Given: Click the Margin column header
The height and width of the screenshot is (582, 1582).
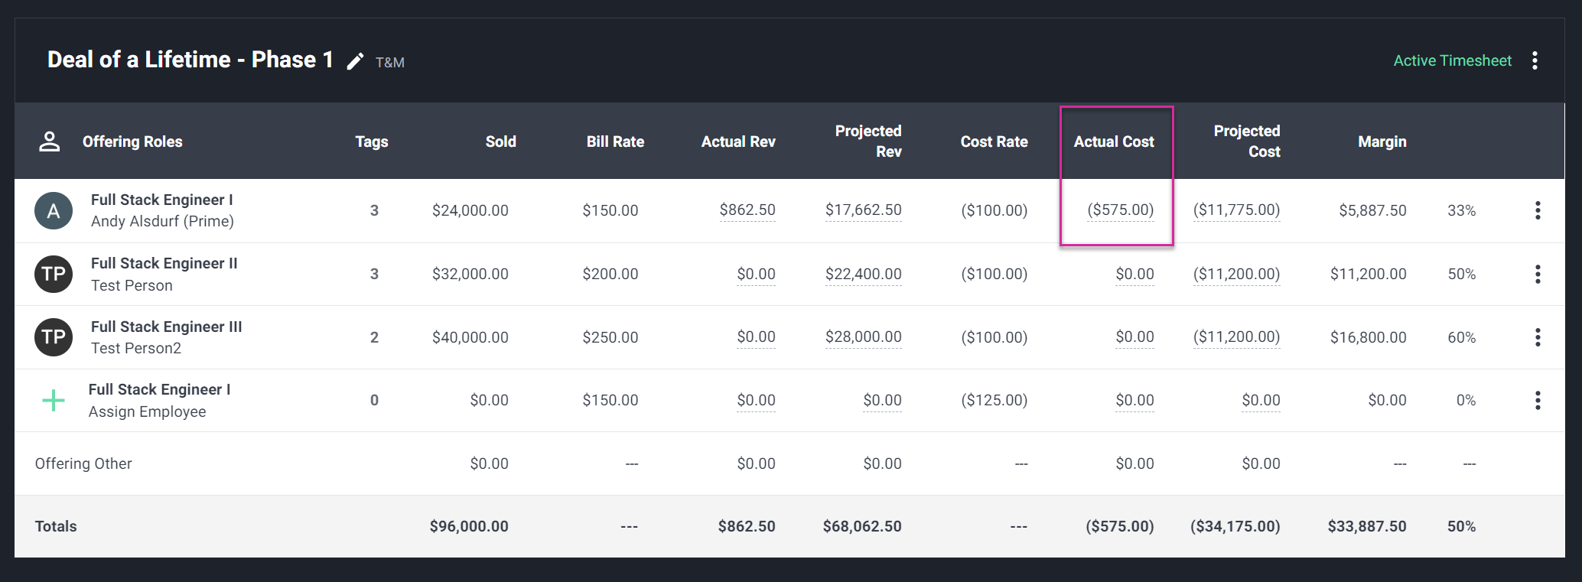Looking at the screenshot, I should 1382,141.
